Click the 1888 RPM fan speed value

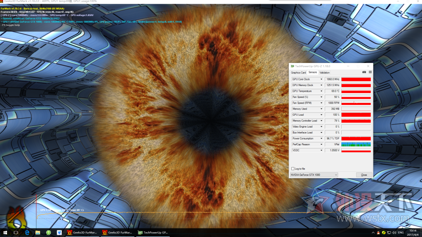coord(333,103)
